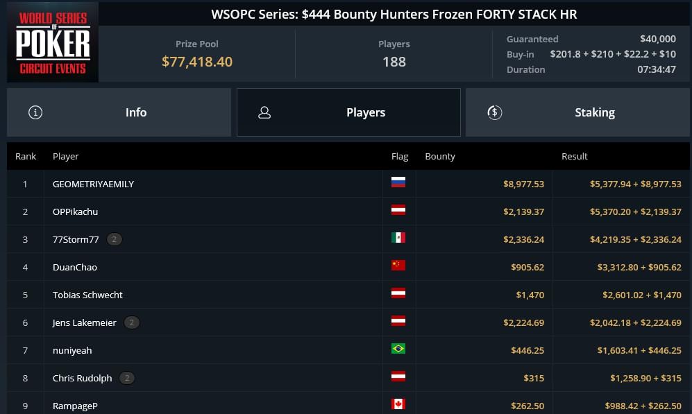
Task: Click the Staking dollar coin icon
Action: click(494, 112)
